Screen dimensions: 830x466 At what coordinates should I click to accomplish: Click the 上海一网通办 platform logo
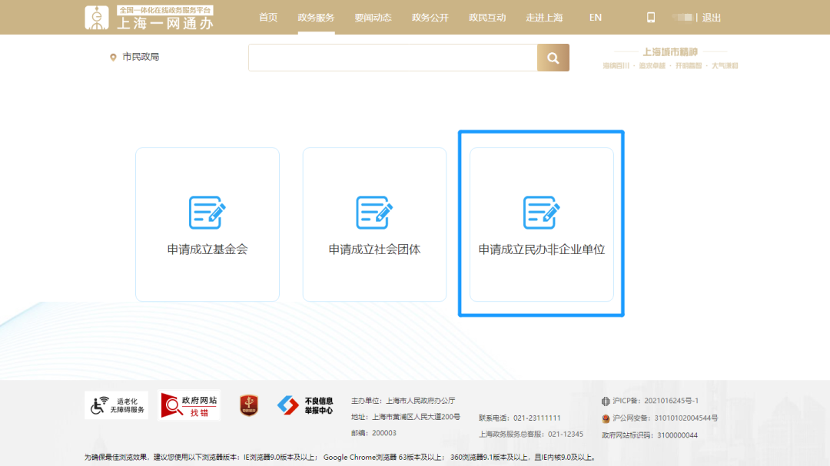pos(146,16)
